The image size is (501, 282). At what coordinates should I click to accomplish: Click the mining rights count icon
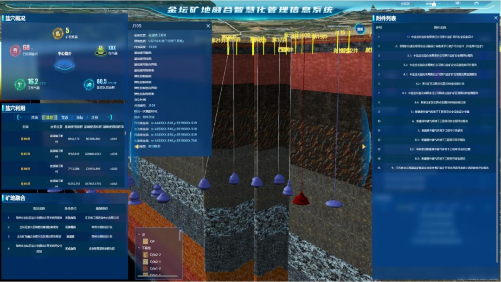click(x=58, y=33)
